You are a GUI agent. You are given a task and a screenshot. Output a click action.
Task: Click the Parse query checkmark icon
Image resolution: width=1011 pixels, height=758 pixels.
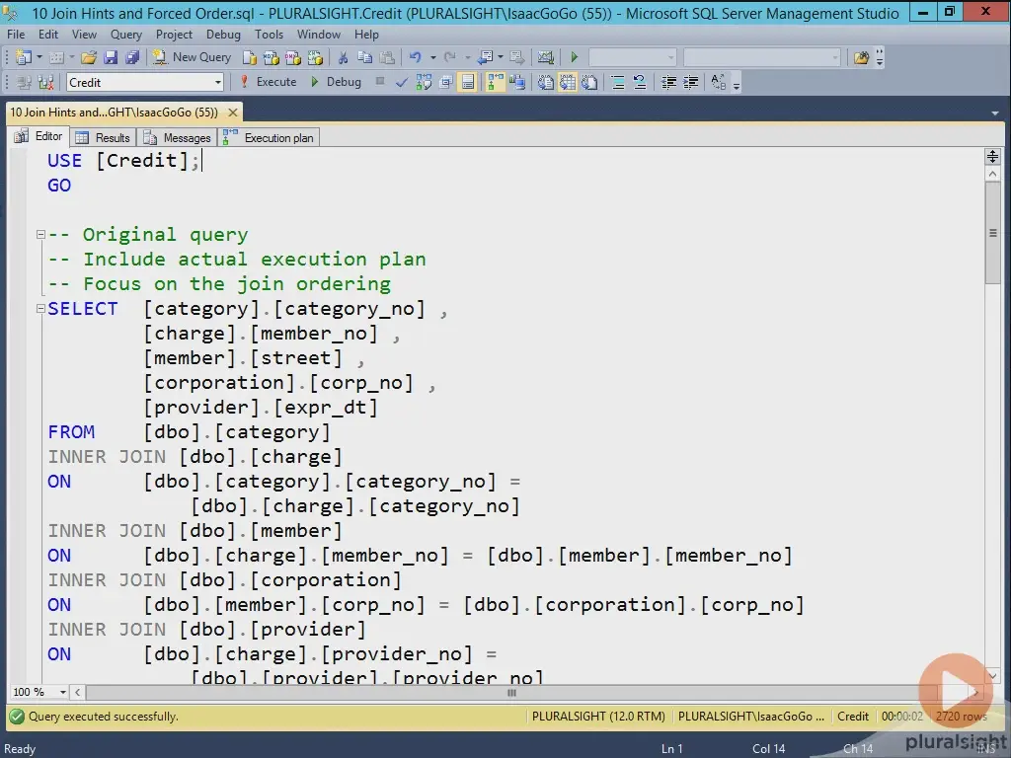click(x=402, y=82)
